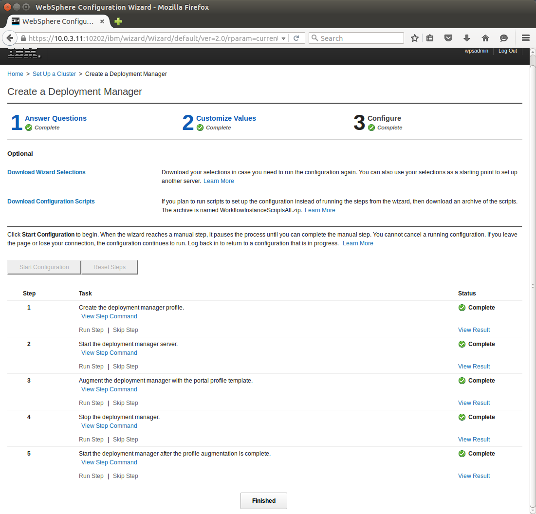Open Learn More about wizard selections
536x514 pixels.
click(x=219, y=181)
